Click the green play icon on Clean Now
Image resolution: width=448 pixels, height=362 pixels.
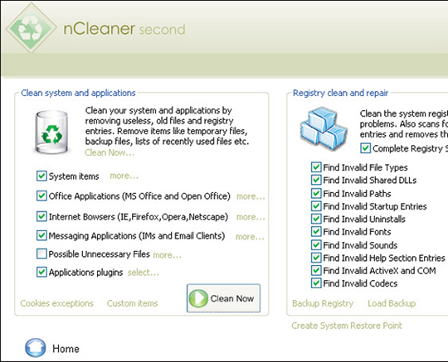[x=198, y=298]
